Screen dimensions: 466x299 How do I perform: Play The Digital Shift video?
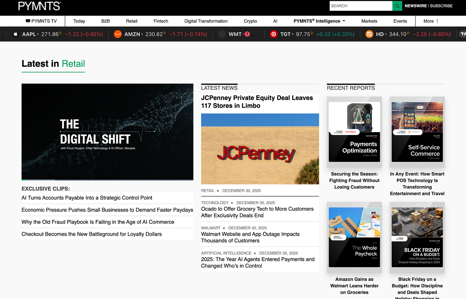[107, 132]
